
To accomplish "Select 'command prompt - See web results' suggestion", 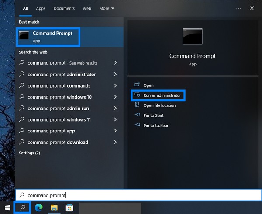I will click(62, 63).
